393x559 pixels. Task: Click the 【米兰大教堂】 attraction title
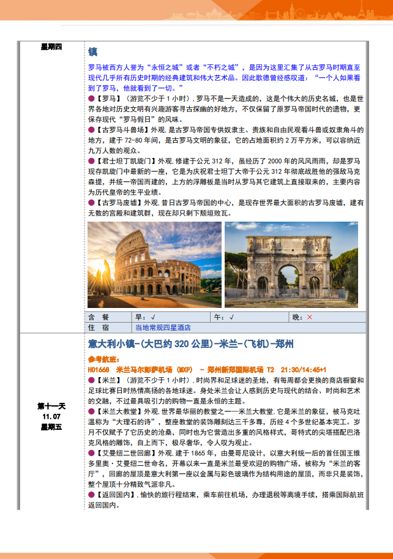(119, 411)
